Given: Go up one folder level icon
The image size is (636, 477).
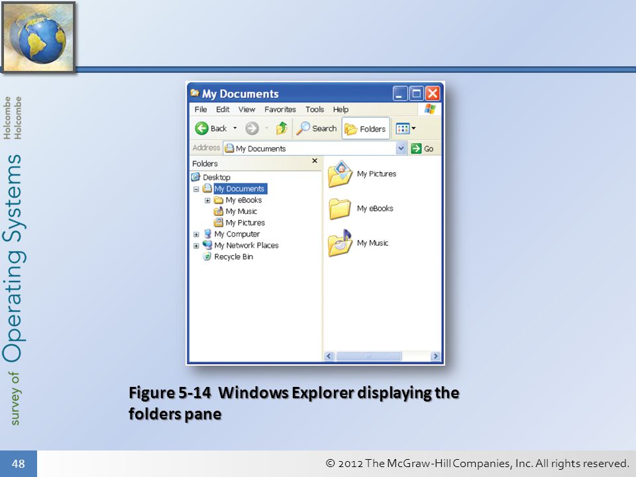Looking at the screenshot, I should [282, 128].
